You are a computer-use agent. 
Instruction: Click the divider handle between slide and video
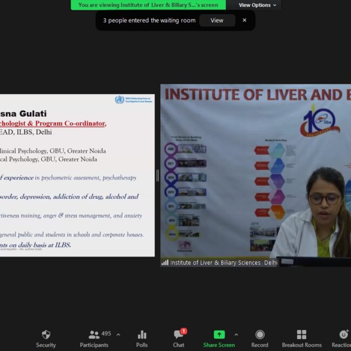pos(158,175)
